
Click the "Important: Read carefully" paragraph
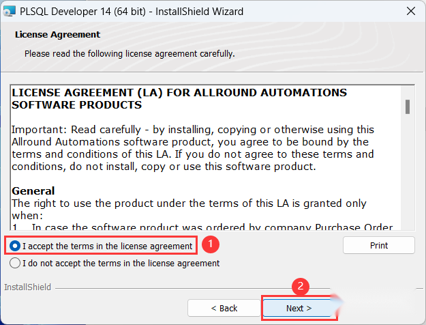point(193,147)
